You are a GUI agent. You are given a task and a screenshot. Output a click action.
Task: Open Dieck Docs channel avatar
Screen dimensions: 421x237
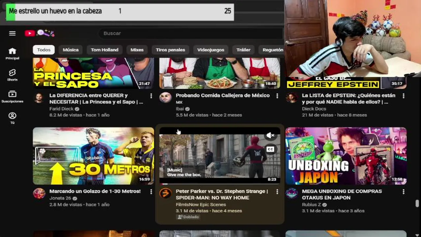coord(292,98)
